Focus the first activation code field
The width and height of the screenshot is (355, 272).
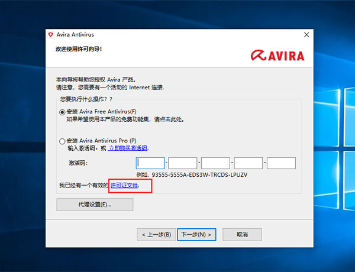click(150, 163)
